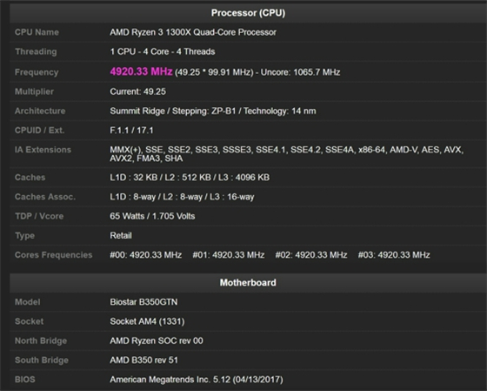
Task: Click the pink '4920.33 MHz' frequency value
Action: pyautogui.click(x=141, y=71)
